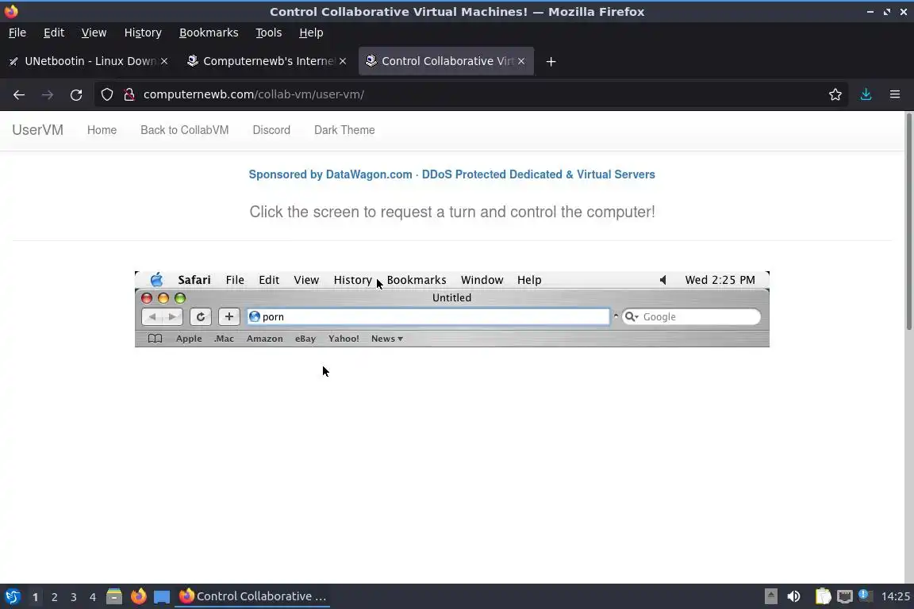The width and height of the screenshot is (914, 609).
Task: Open the file manager icon in taskbar
Action: [114, 596]
